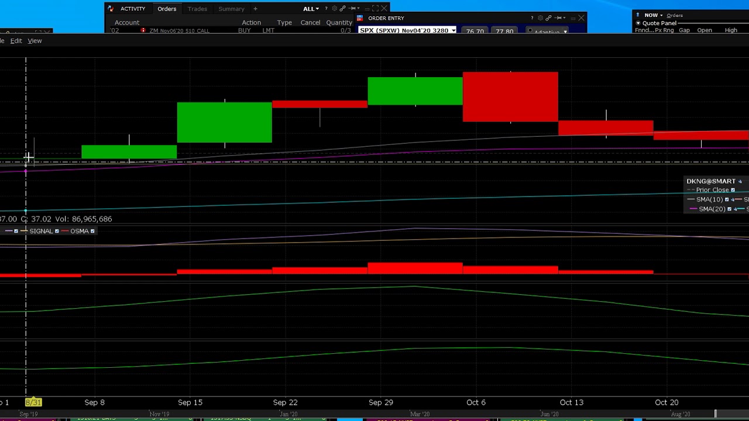Click the Sep 15 date label on the axis
Screen dimensions: 749x421
pos(190,402)
